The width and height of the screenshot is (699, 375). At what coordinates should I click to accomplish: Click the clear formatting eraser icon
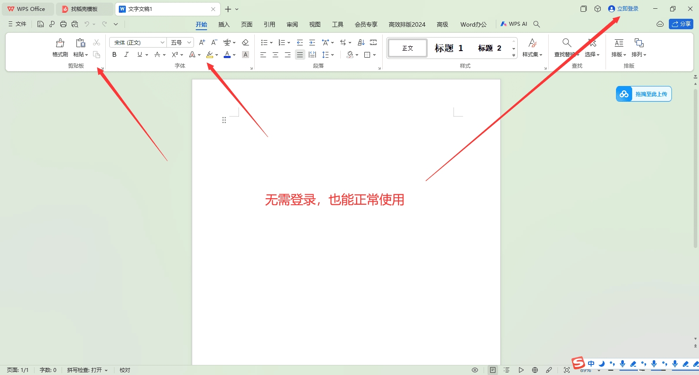click(245, 42)
